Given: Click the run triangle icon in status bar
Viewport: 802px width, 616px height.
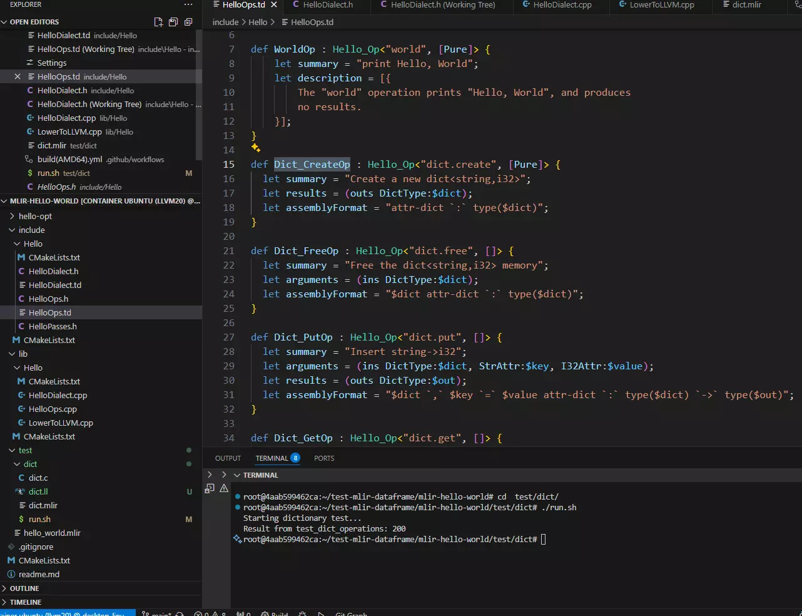Looking at the screenshot, I should [321, 613].
